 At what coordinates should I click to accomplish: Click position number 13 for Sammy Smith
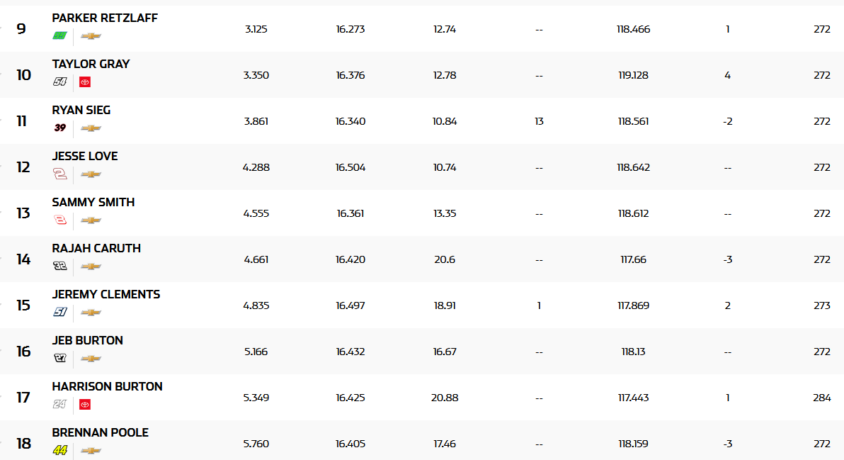(23, 213)
